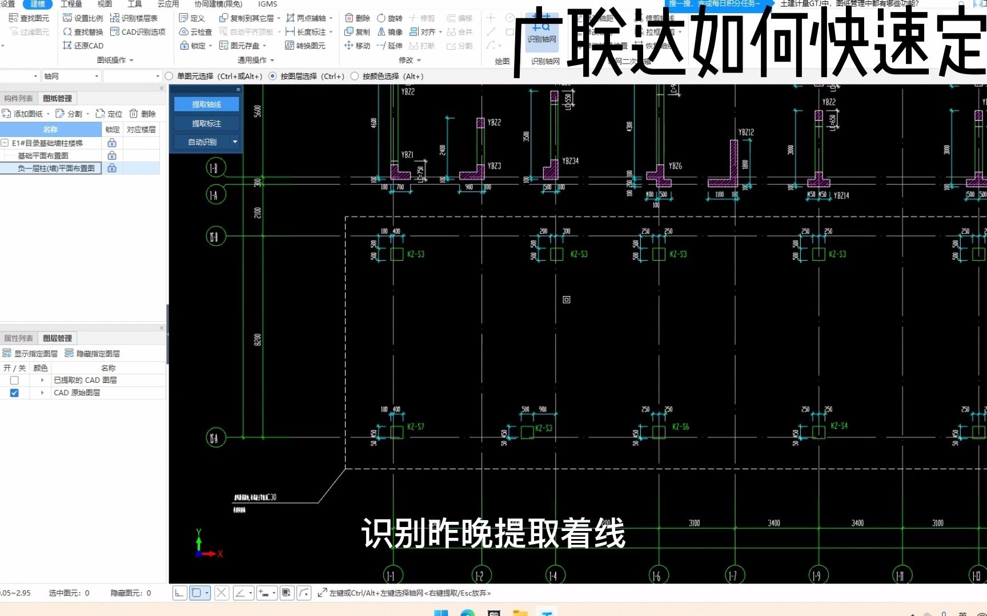Collapse the E1#目录基础墙柱楼梯 tree node
This screenshot has width=987, height=616.
[x=5, y=143]
